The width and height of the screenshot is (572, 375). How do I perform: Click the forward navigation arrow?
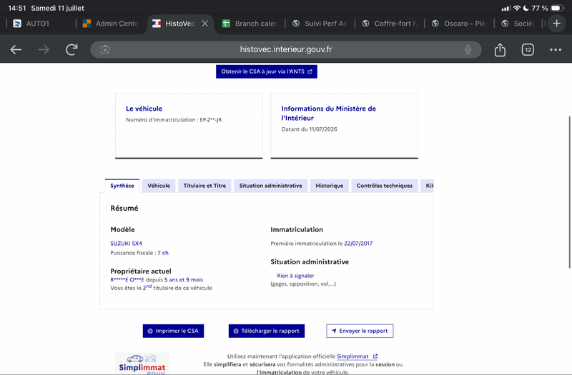tap(44, 49)
